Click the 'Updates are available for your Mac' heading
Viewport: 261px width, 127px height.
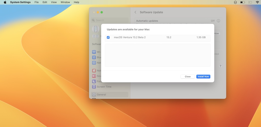[x=128, y=29]
